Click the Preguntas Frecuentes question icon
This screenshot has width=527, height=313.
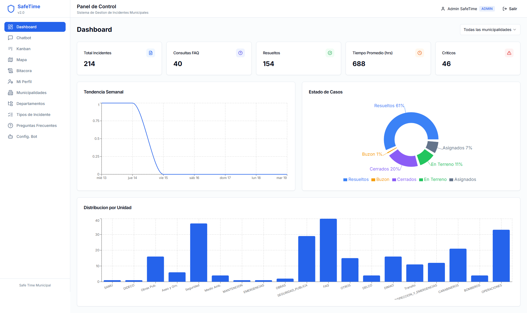click(x=10, y=126)
